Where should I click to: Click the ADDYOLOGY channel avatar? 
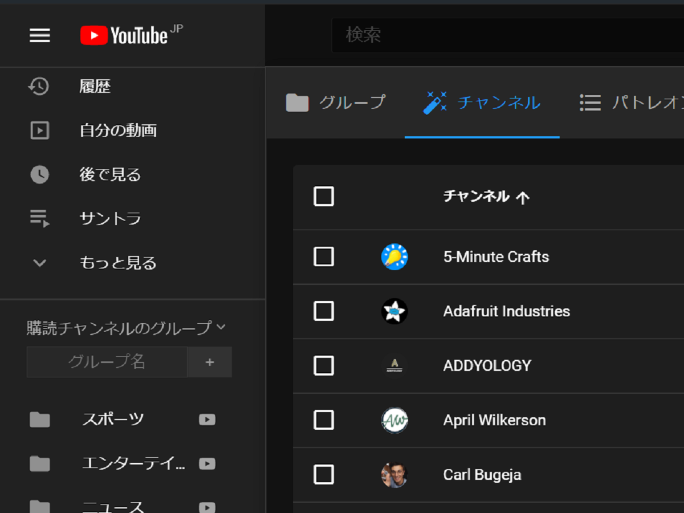click(x=394, y=365)
